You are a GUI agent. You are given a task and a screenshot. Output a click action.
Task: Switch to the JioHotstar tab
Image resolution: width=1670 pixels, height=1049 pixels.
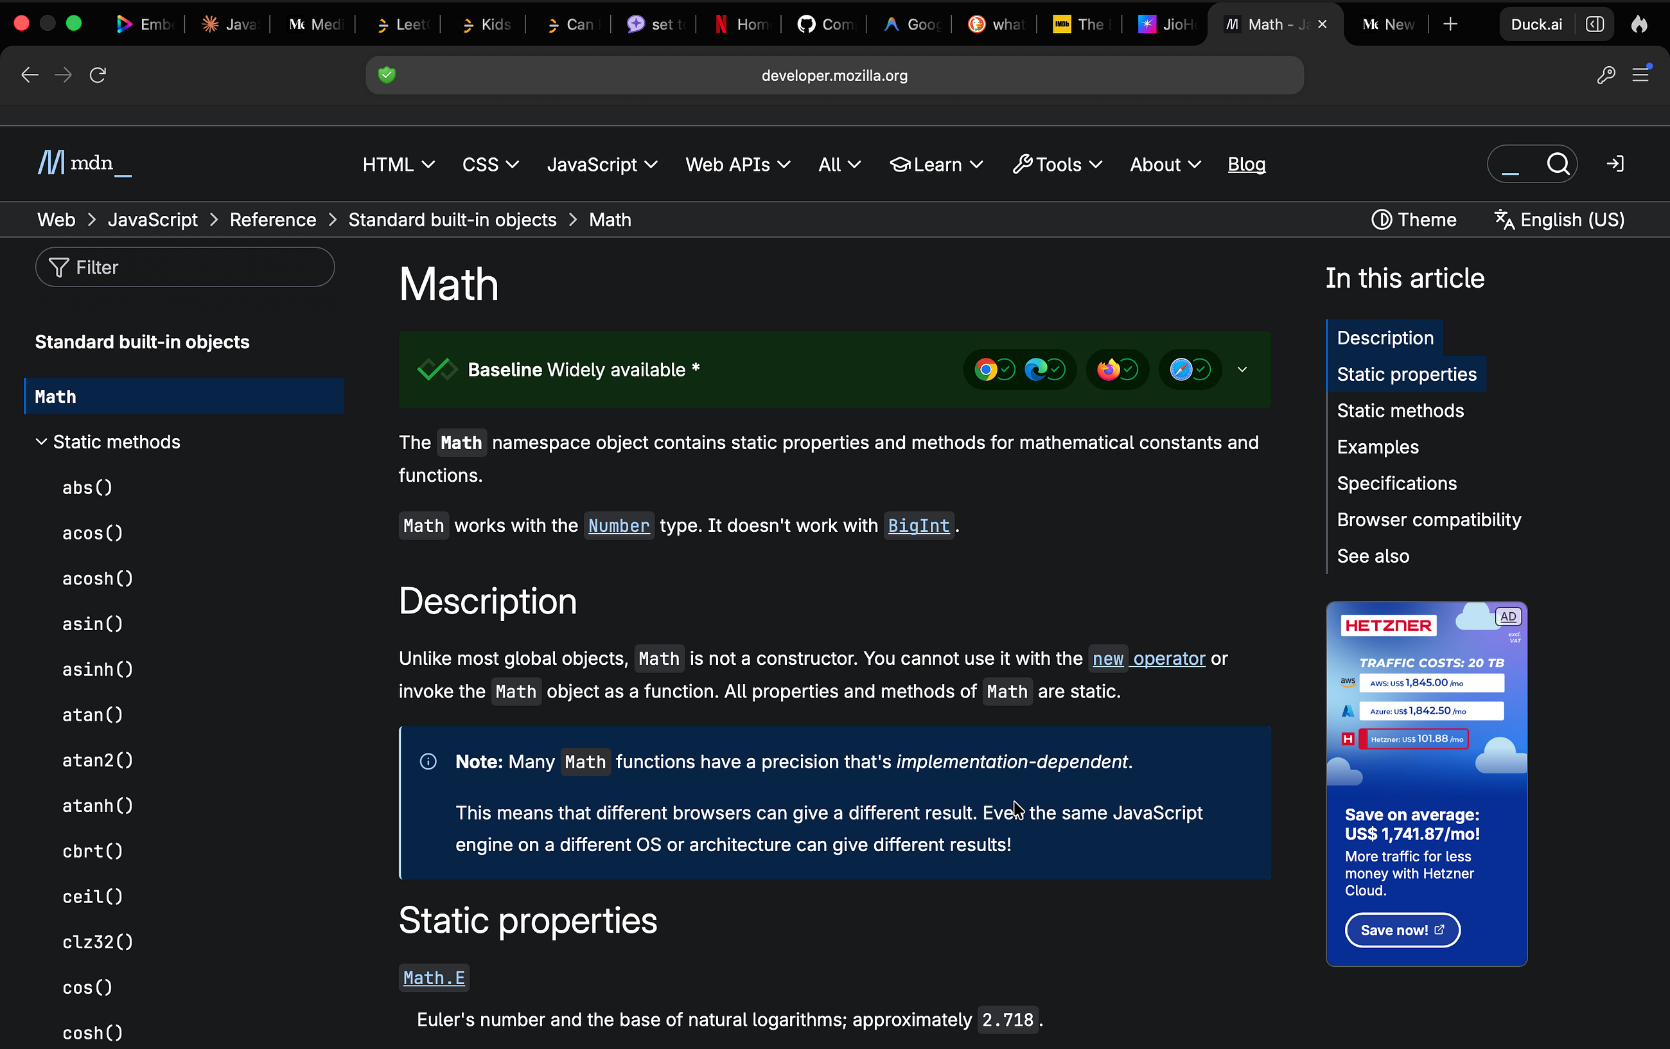(1166, 24)
